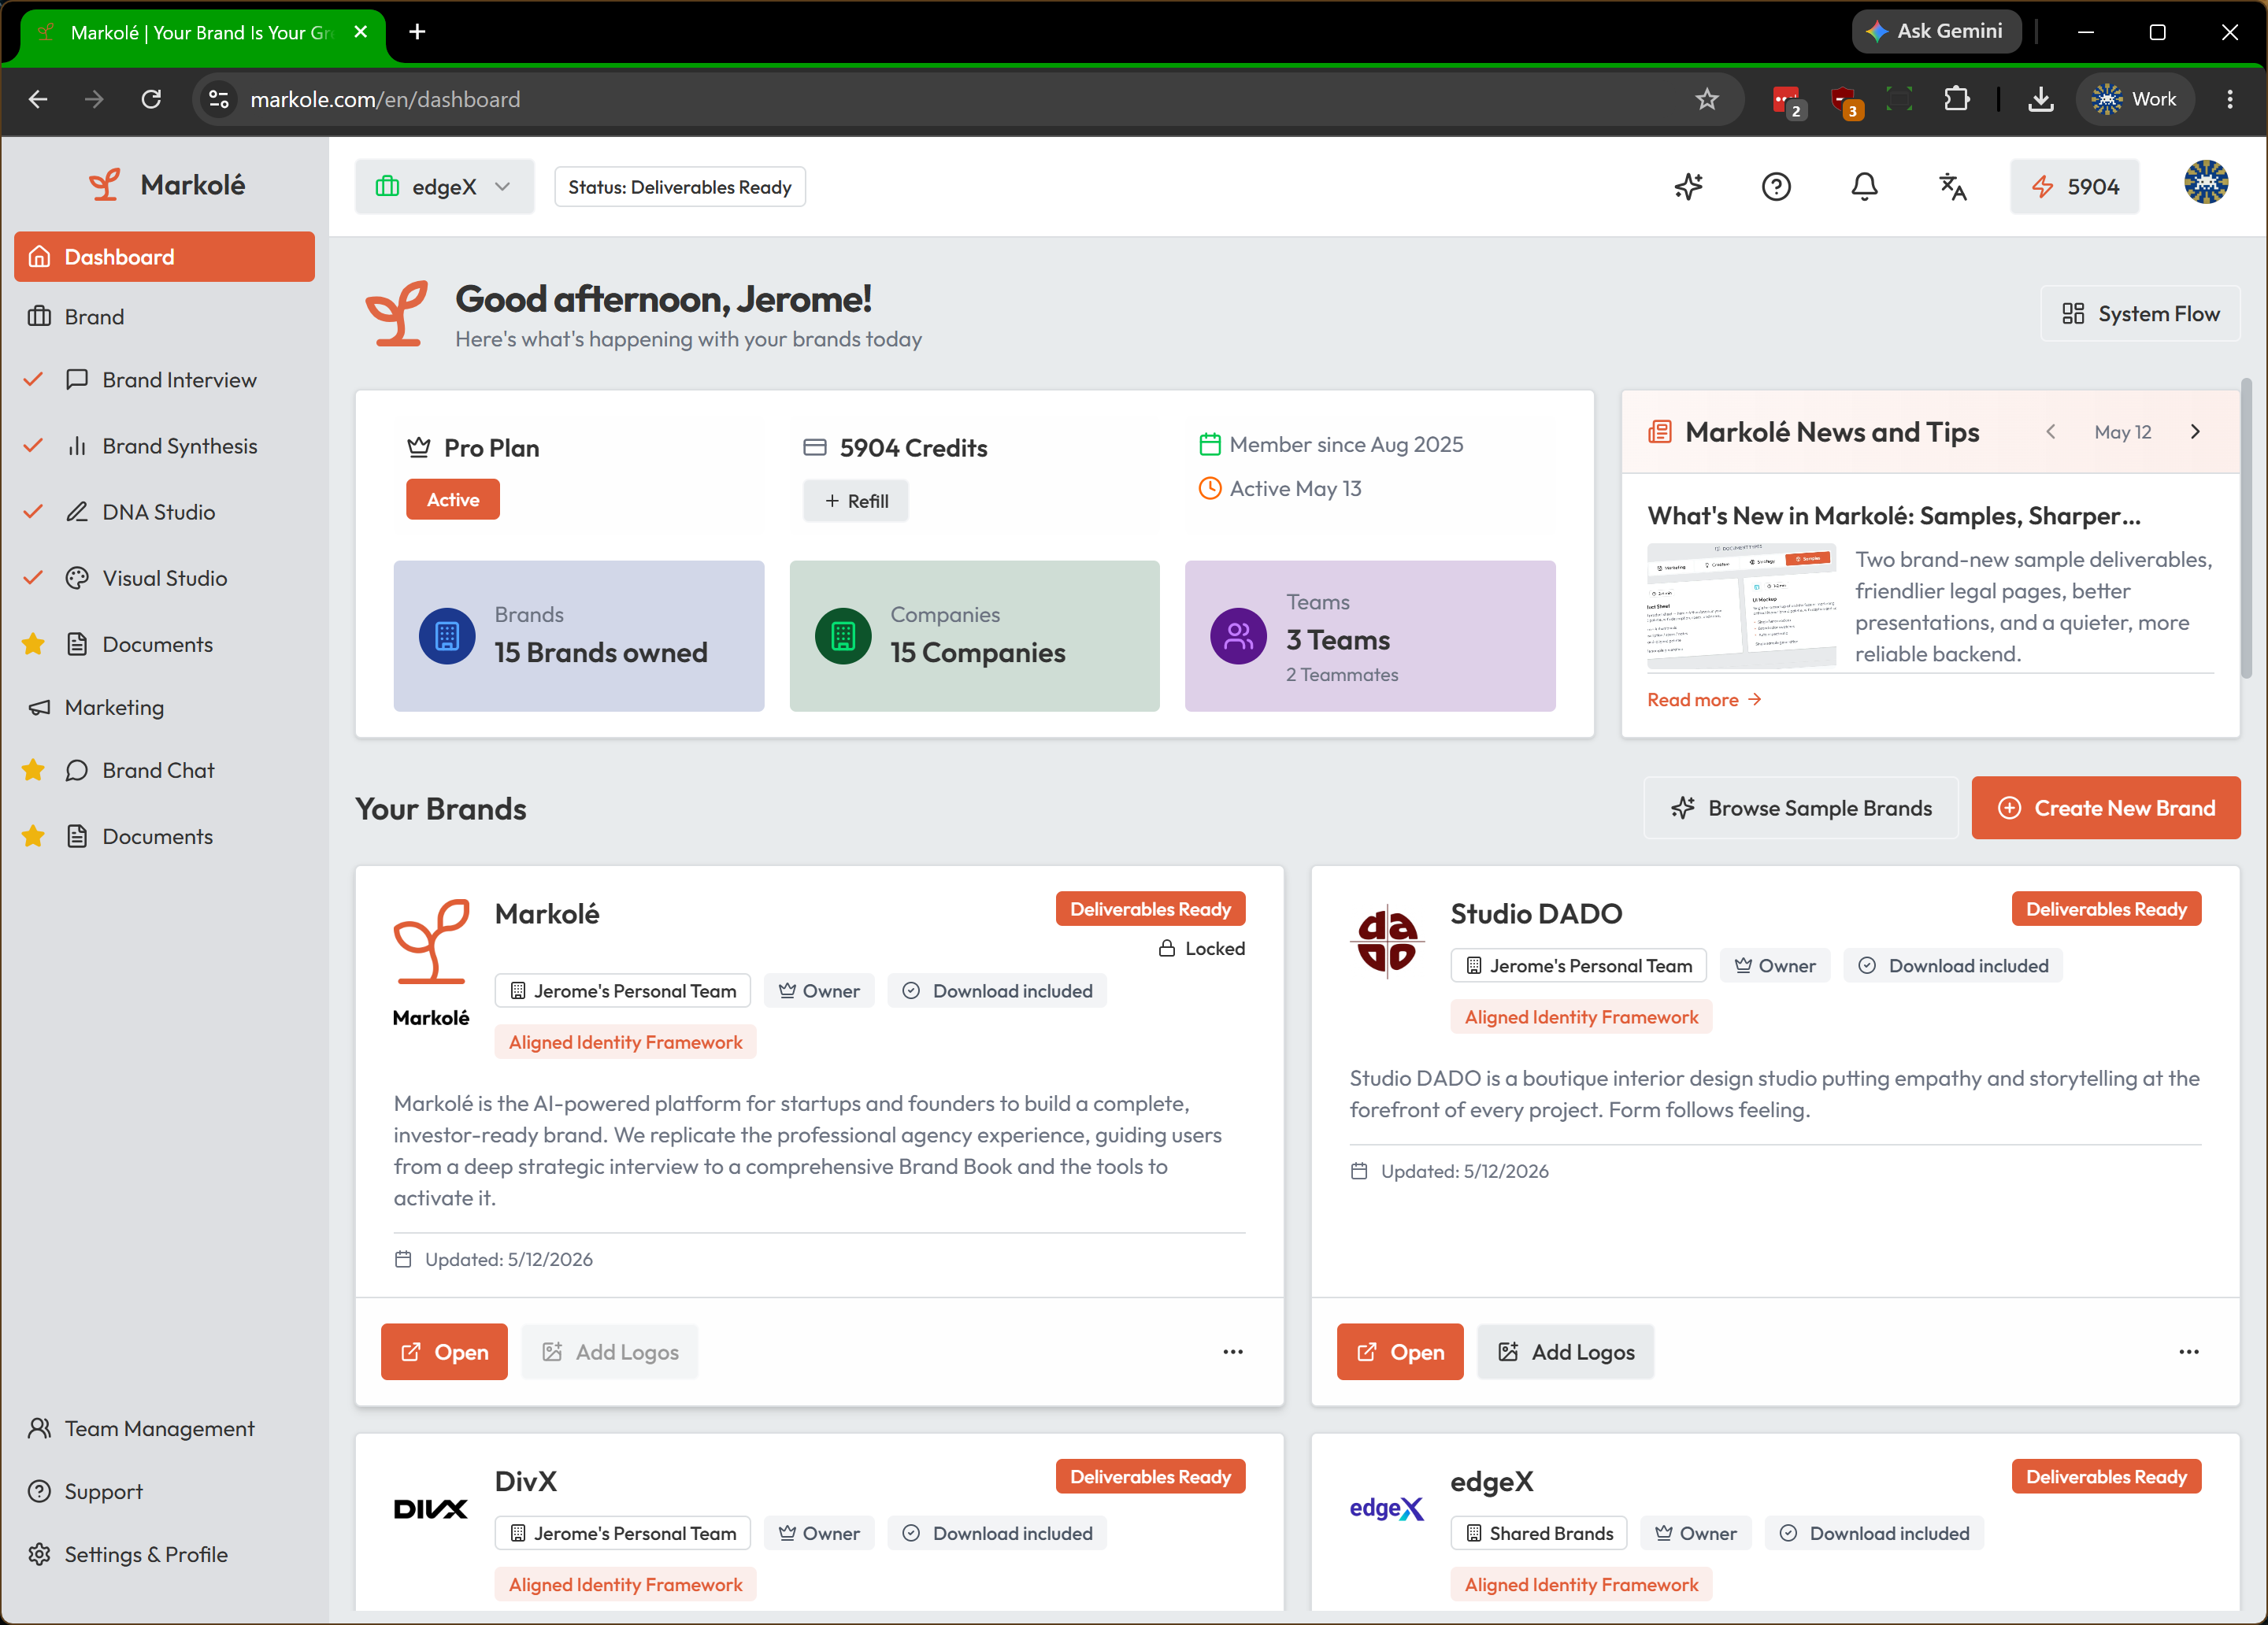This screenshot has height=1625, width=2268.
Task: Click the What's New in Markolé headline
Action: click(1894, 516)
